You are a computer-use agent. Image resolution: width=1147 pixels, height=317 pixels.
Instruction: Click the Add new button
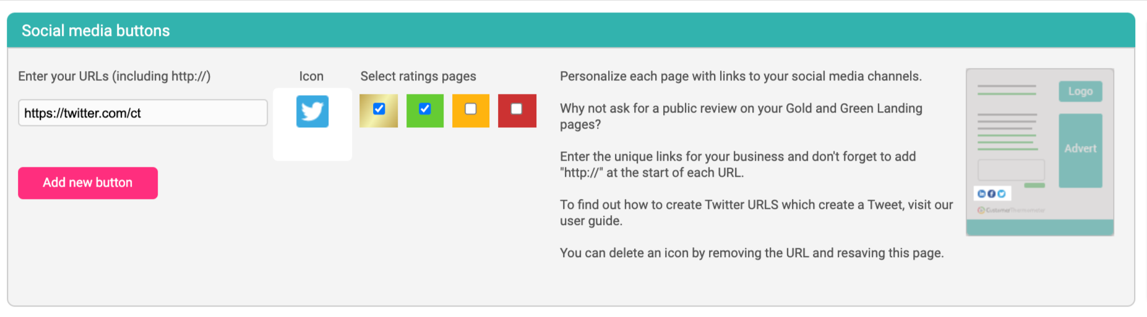pyautogui.click(x=88, y=183)
